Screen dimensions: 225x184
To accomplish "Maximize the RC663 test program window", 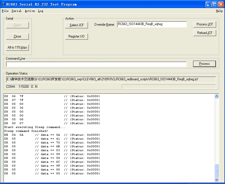I will (x=215, y=4).
